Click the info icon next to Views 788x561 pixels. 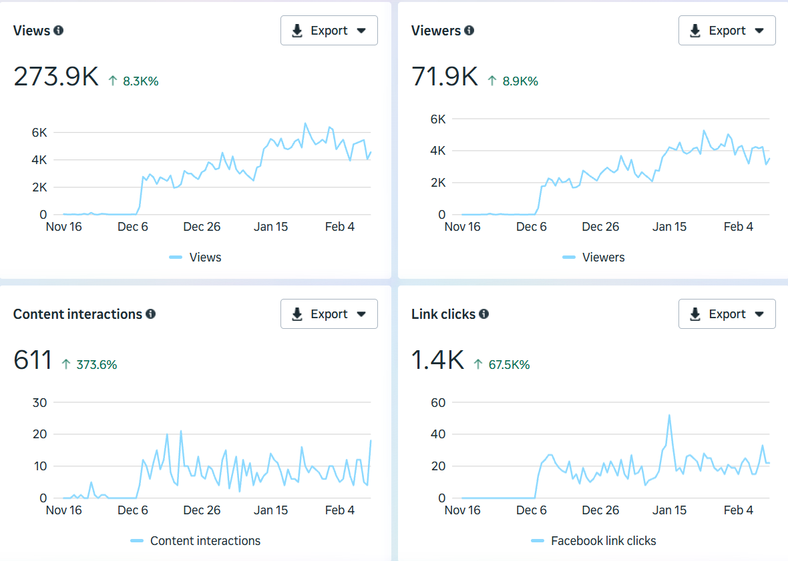58,30
